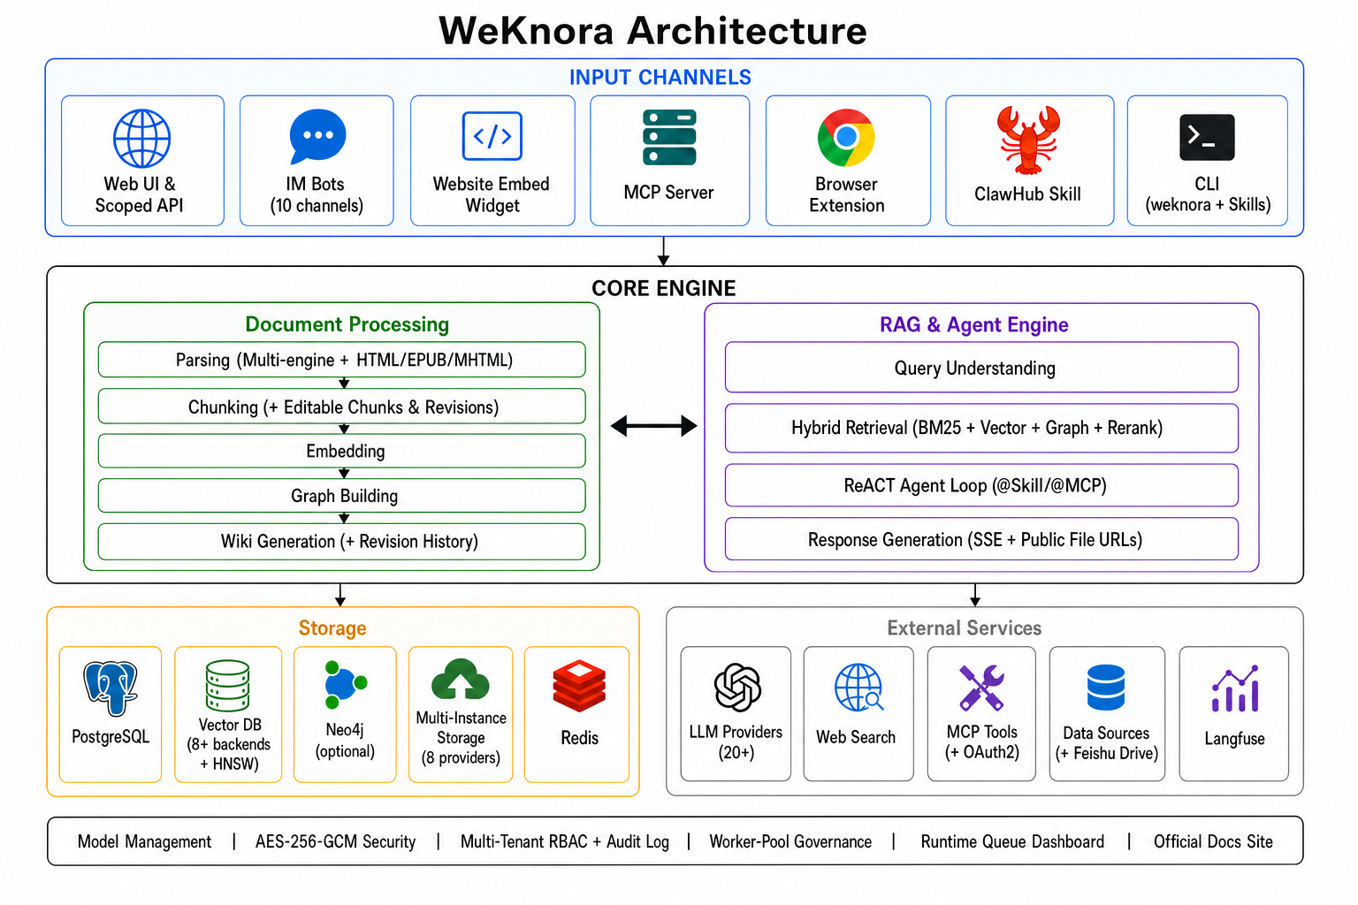Select the Hybrid Retrieval box
The width and height of the screenshot is (1358, 905).
pos(981,428)
